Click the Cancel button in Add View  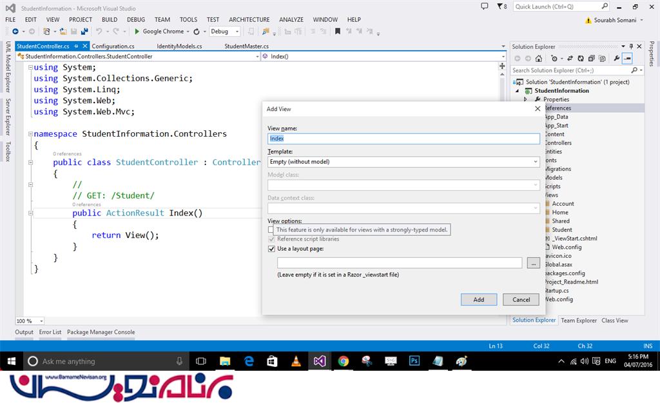(521, 299)
